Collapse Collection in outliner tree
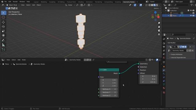Viewport: 196px width, 110px height. tap(166, 11)
